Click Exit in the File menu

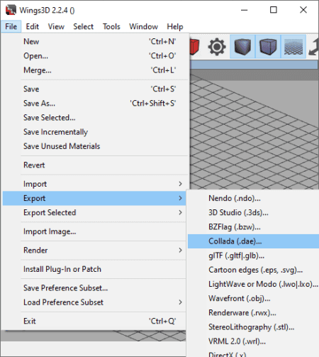coord(94,321)
